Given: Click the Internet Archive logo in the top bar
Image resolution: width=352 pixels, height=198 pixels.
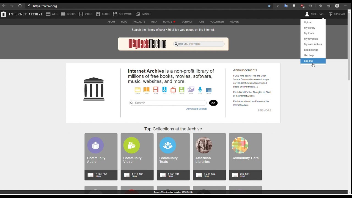Looking at the screenshot, I should [22, 14].
